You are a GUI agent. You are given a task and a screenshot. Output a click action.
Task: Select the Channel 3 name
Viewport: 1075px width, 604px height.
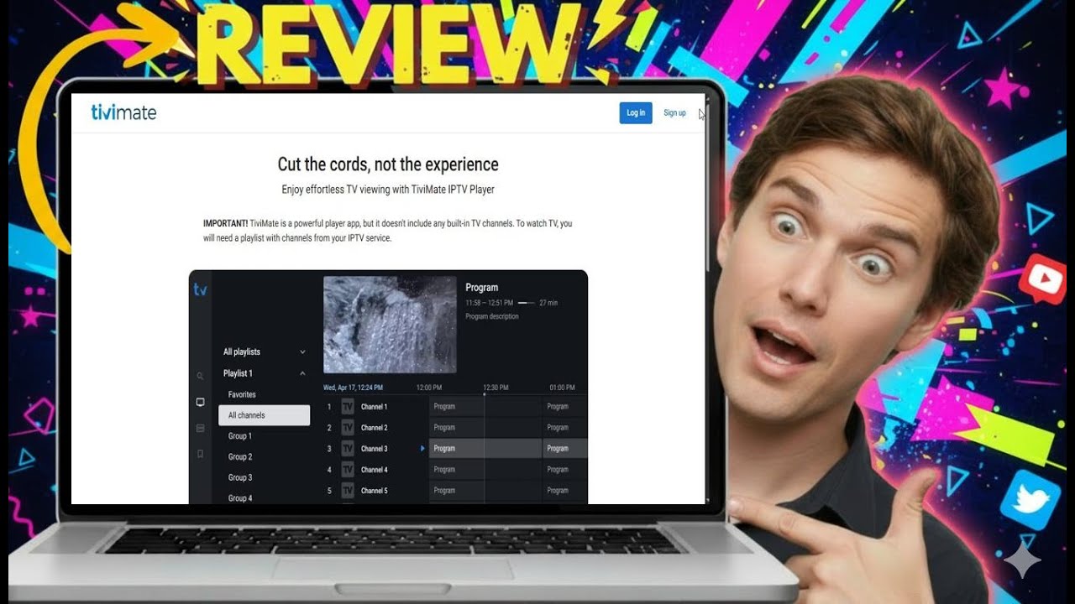[x=374, y=449]
